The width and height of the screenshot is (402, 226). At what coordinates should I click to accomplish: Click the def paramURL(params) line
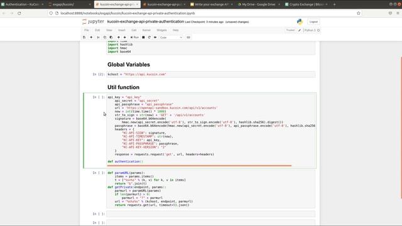tap(126, 173)
